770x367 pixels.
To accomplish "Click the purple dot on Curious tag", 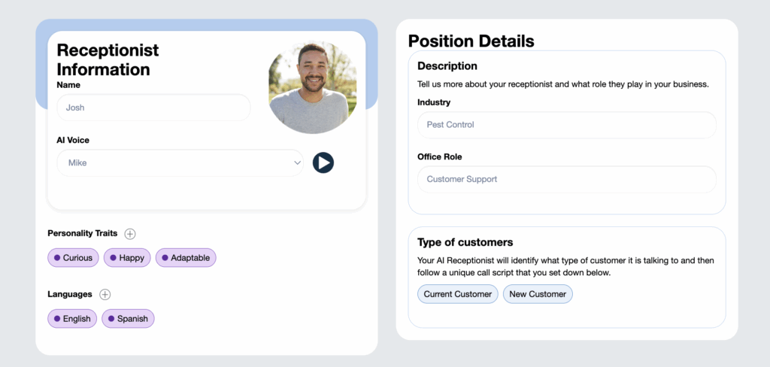I will point(57,257).
